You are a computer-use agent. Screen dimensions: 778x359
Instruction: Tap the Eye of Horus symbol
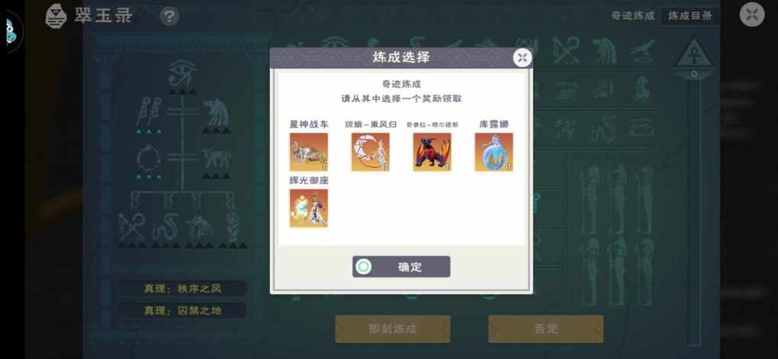(x=182, y=73)
